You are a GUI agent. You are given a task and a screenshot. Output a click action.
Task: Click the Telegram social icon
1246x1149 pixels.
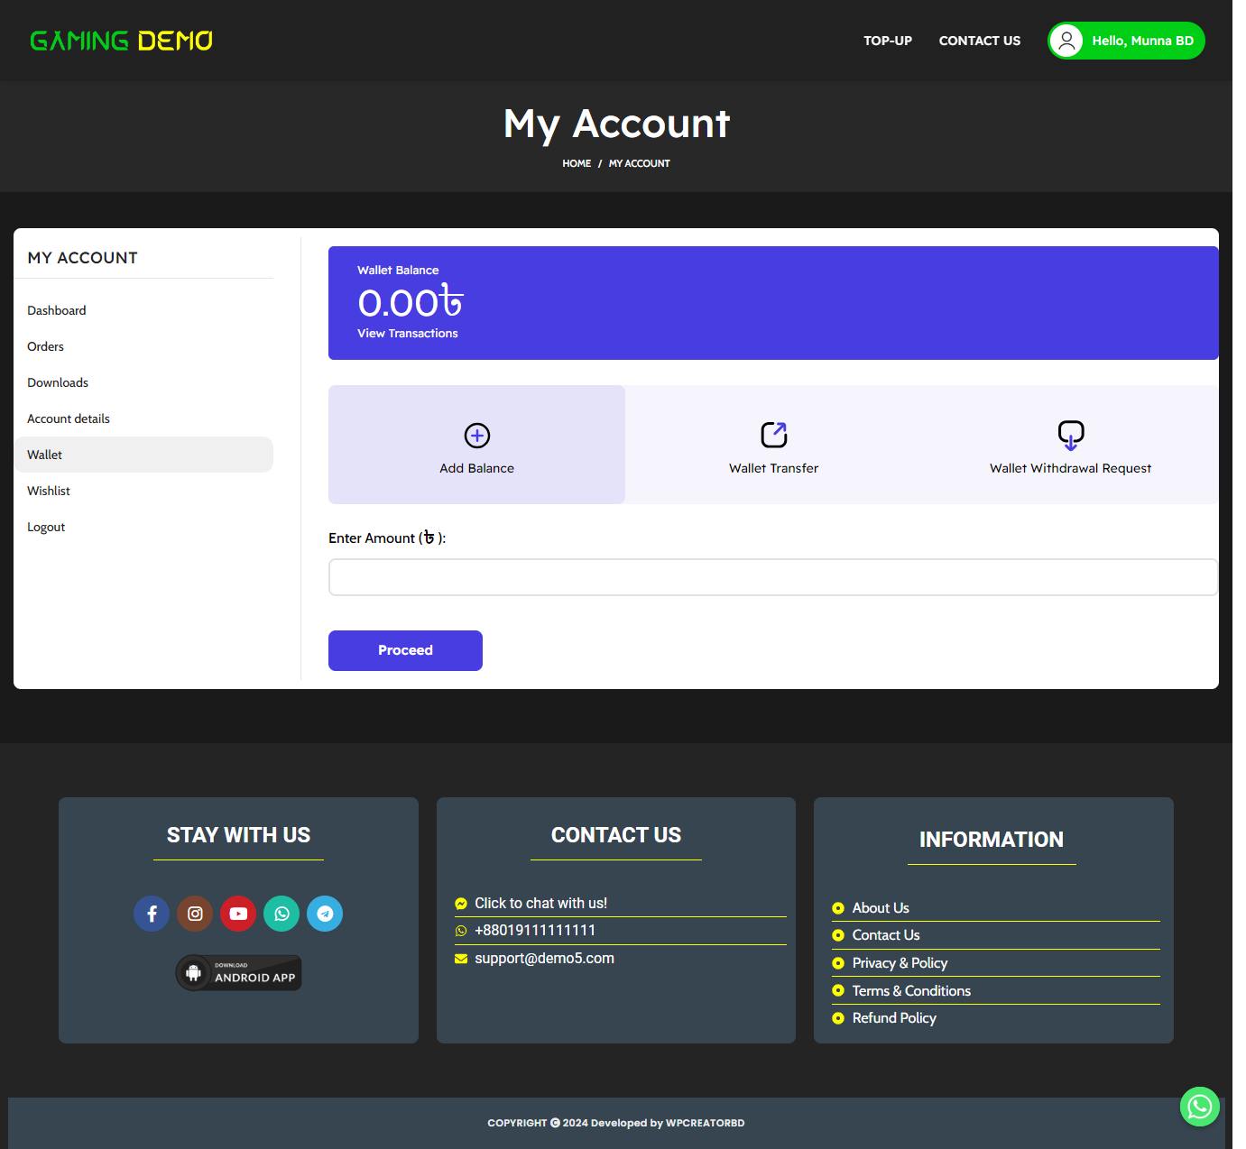pyautogui.click(x=325, y=914)
